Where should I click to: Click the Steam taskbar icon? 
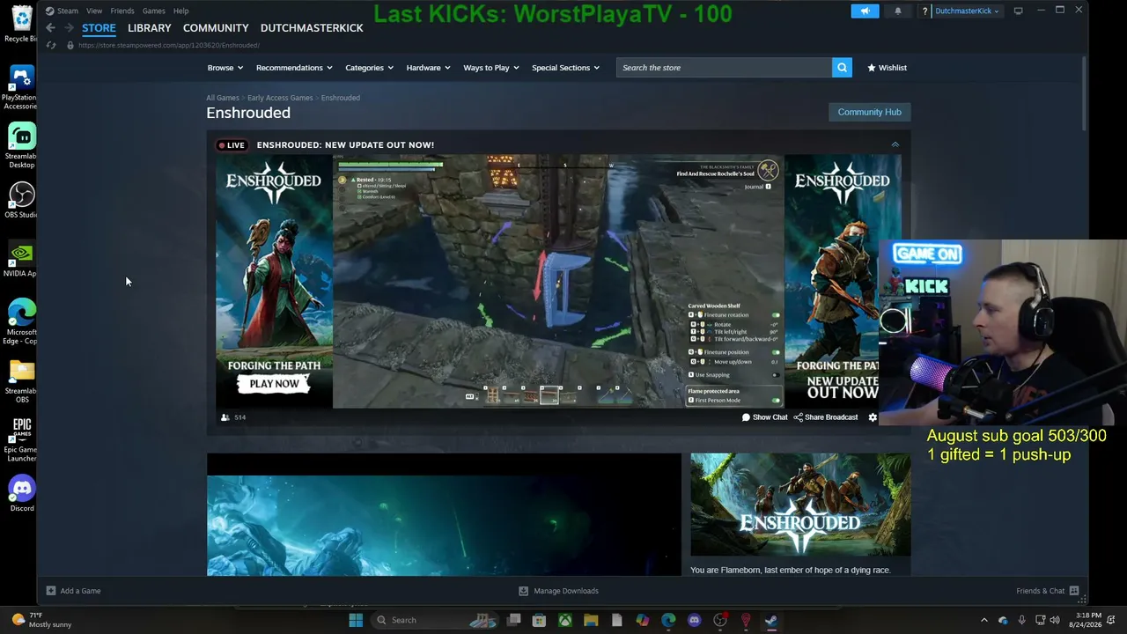(x=771, y=620)
